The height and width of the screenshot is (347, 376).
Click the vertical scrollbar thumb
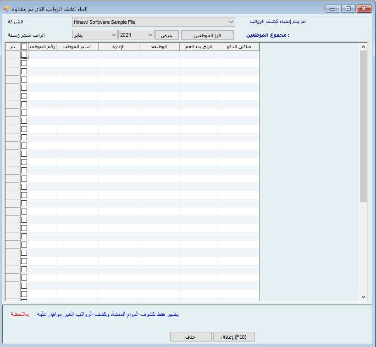[x=364, y=126]
